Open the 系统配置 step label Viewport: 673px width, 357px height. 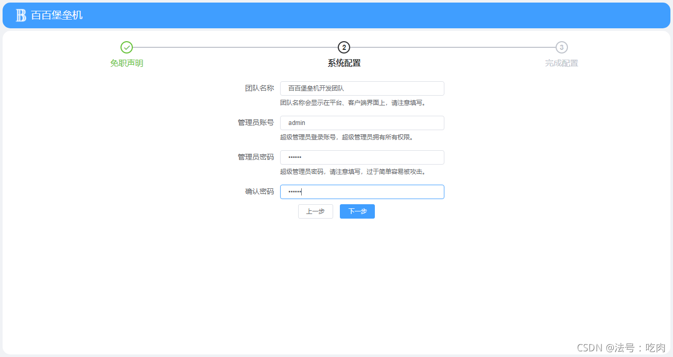click(344, 63)
